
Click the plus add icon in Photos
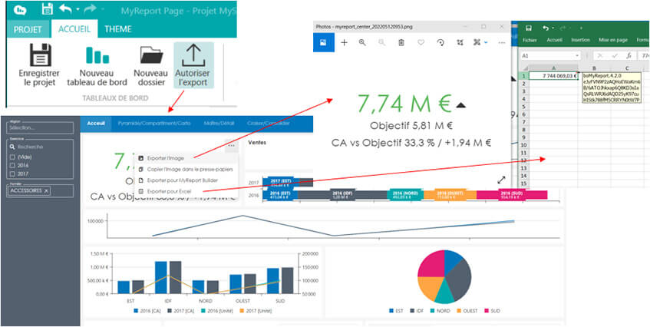344,42
